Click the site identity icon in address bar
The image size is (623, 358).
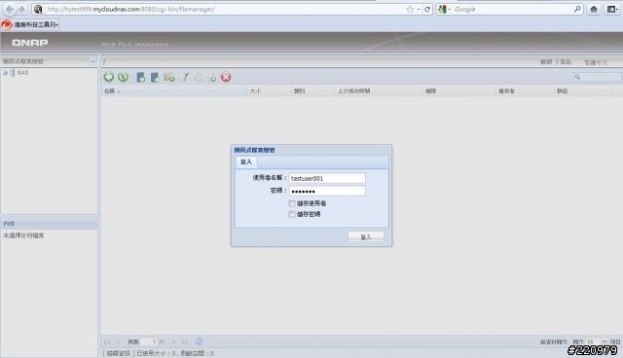point(38,9)
